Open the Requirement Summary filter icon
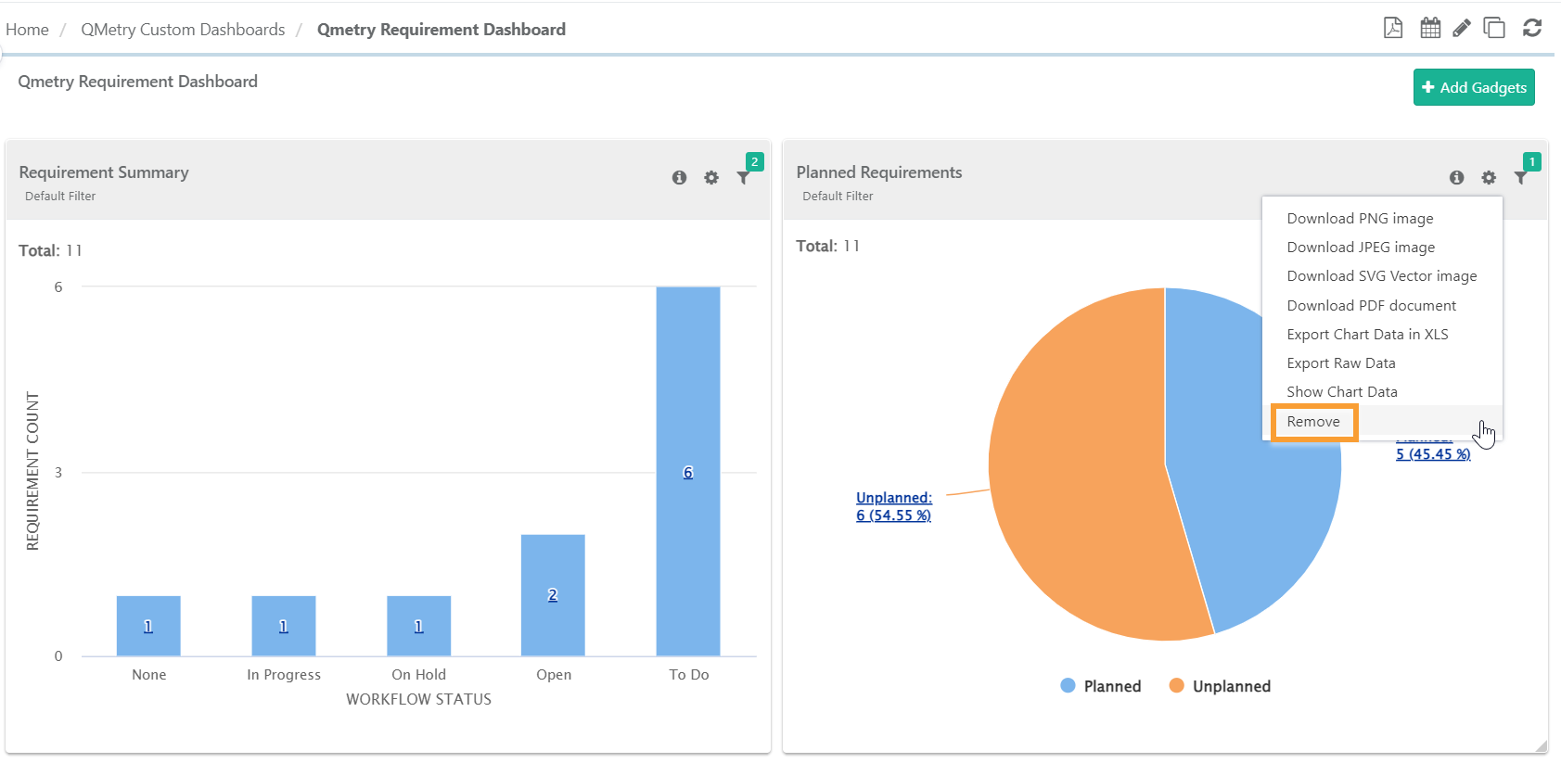This screenshot has width=1561, height=763. coord(743,177)
